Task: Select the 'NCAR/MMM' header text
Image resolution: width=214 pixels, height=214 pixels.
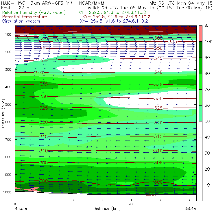Action: (92, 3)
